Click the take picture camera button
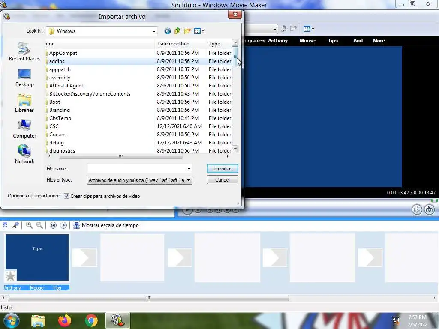Image resolution: width=439 pixels, height=329 pixels. coord(430,209)
